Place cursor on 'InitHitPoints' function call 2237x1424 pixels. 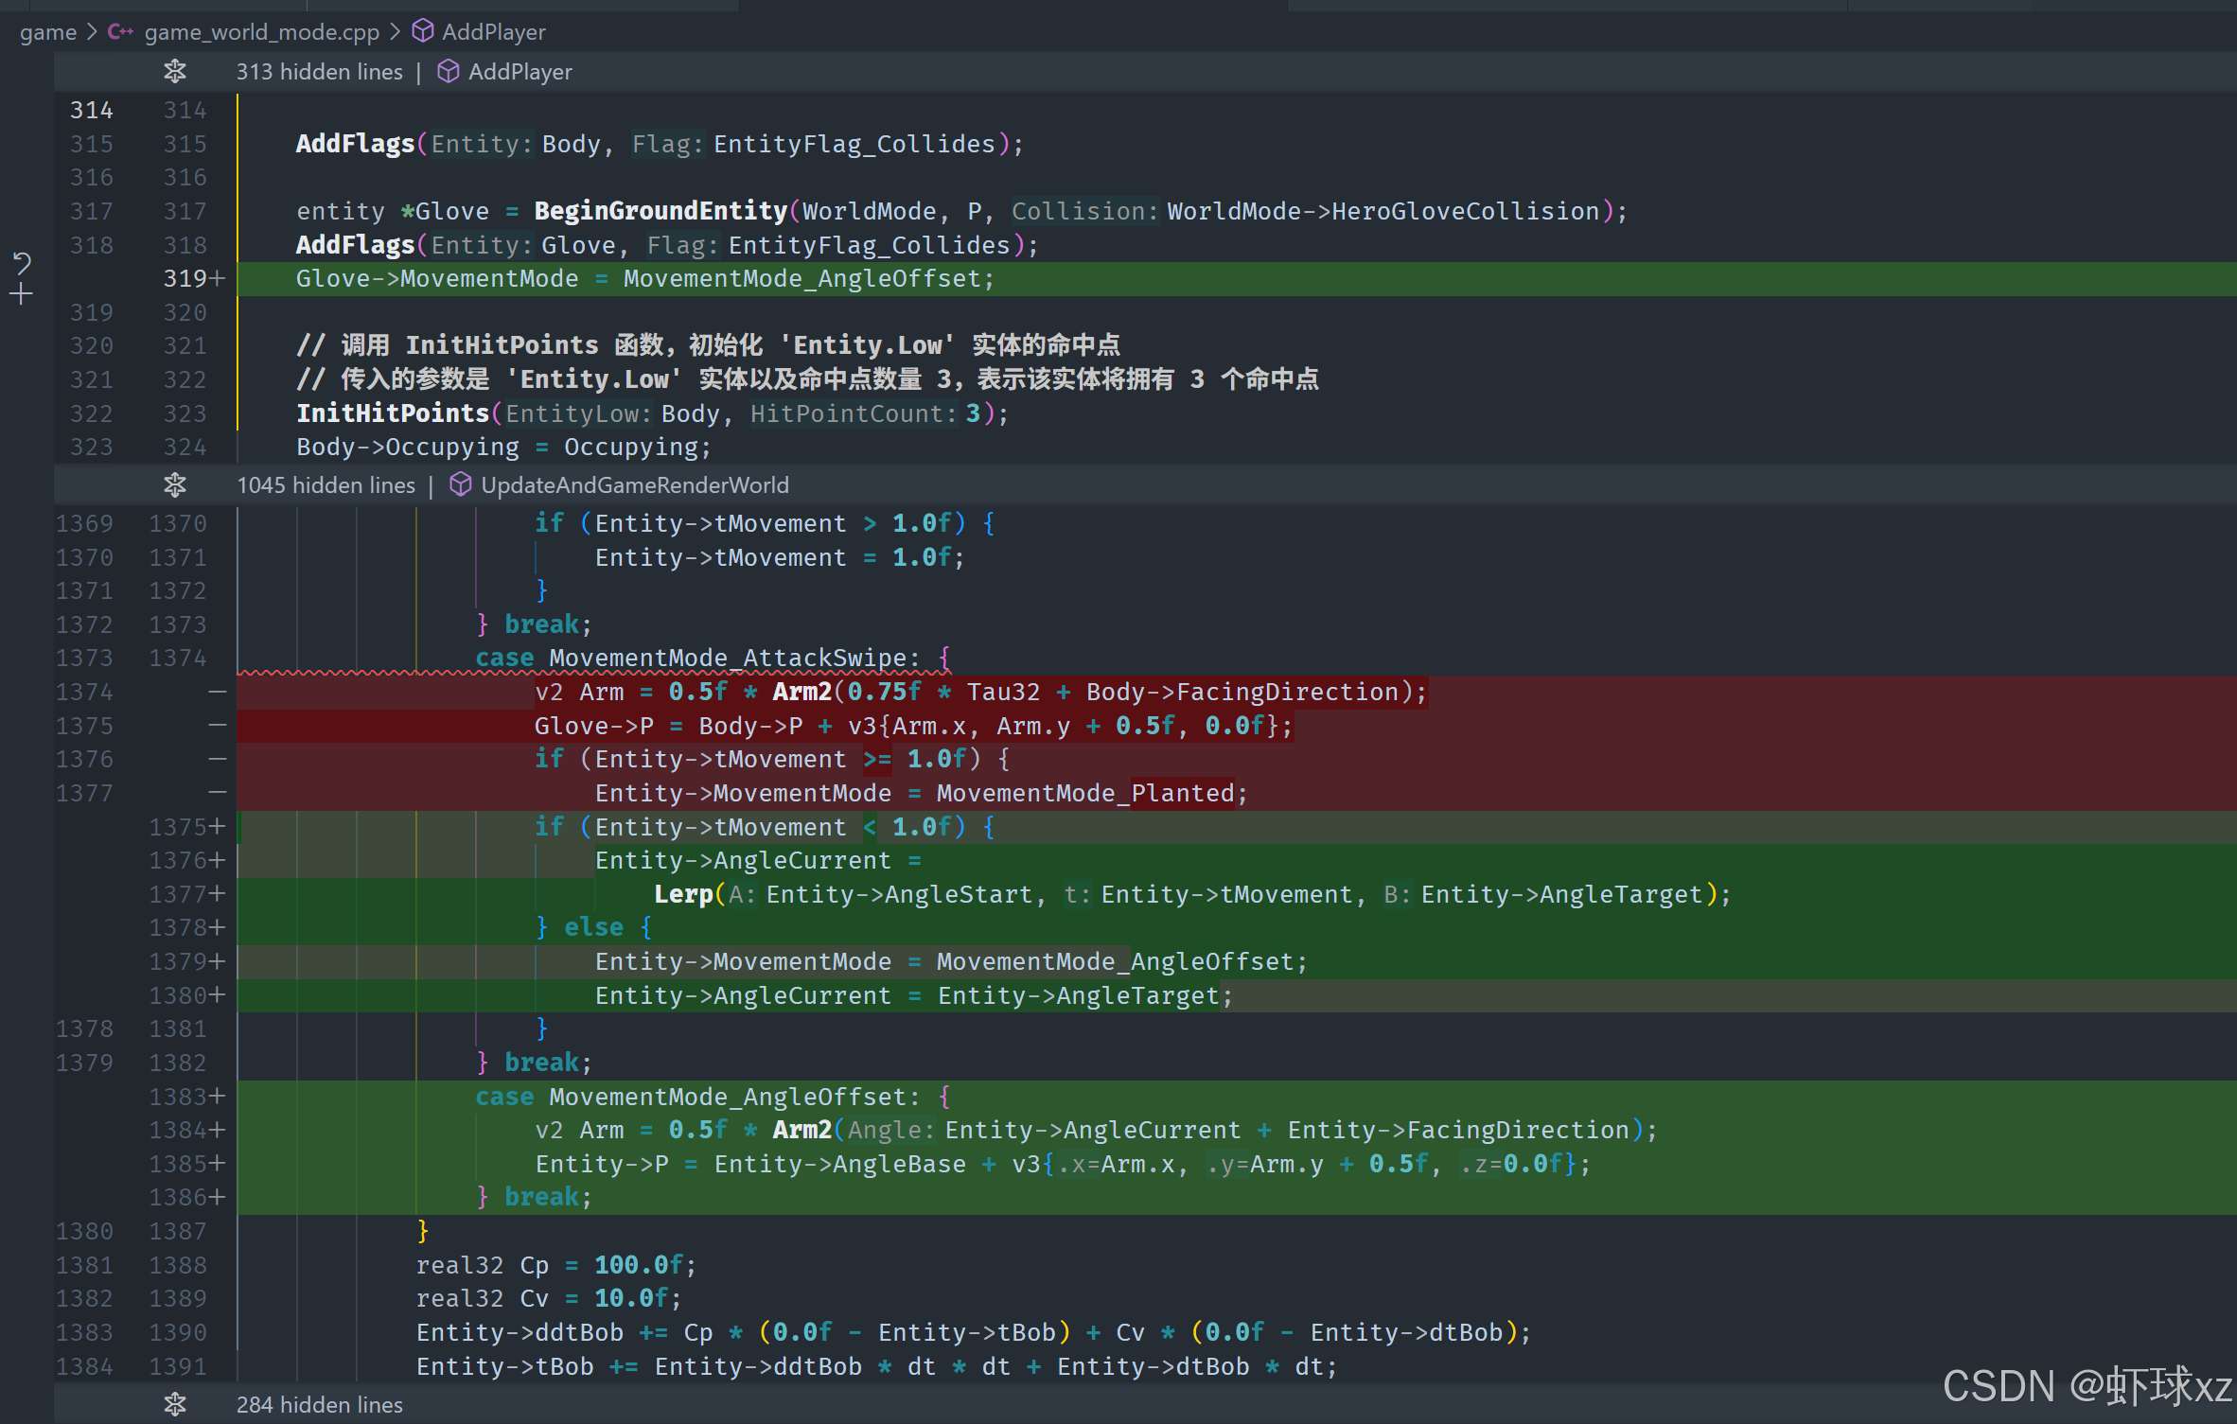(392, 413)
